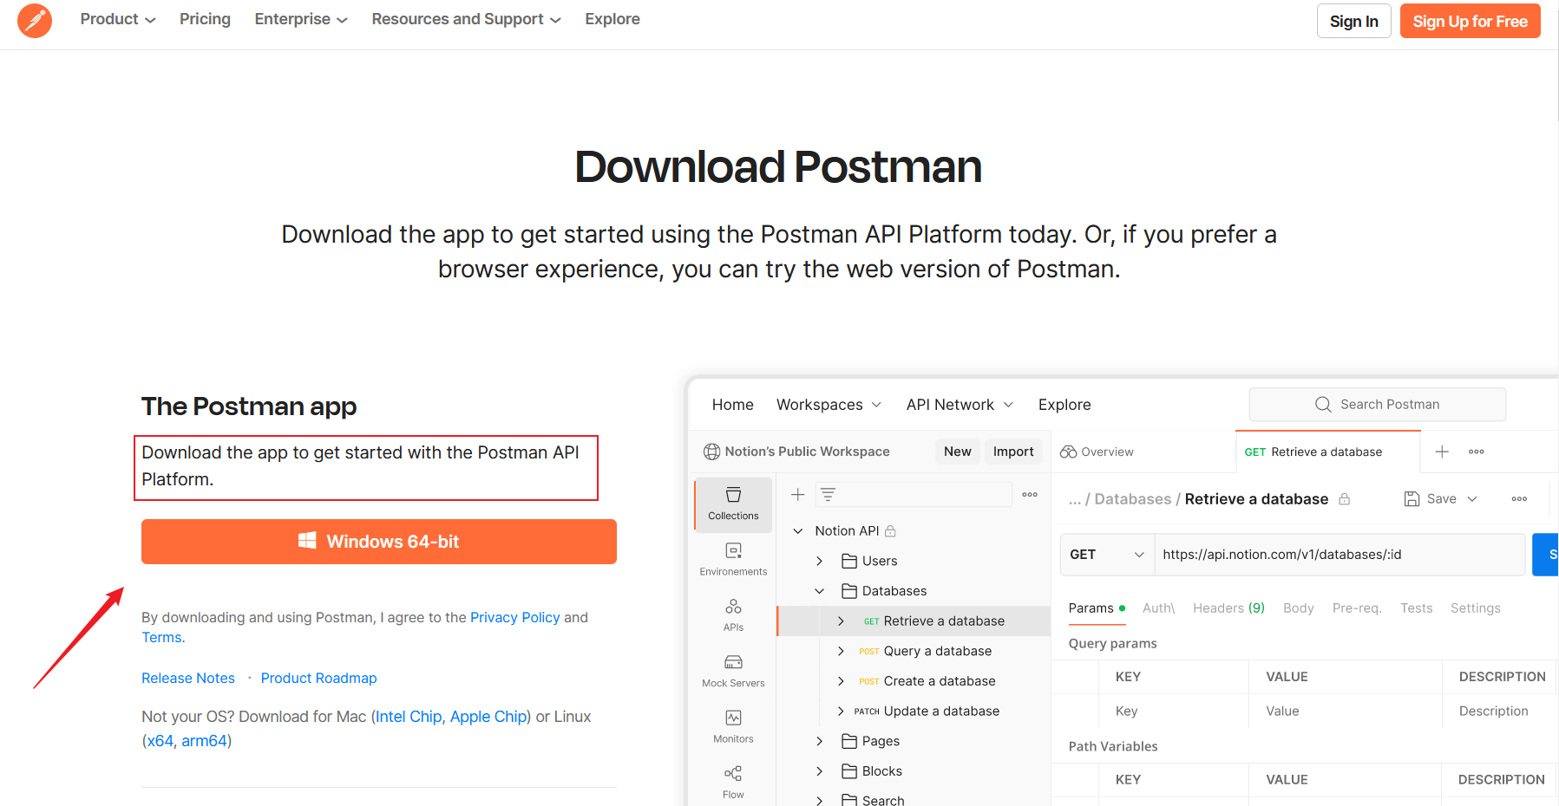Switch to the Tests tab

[x=1416, y=608]
